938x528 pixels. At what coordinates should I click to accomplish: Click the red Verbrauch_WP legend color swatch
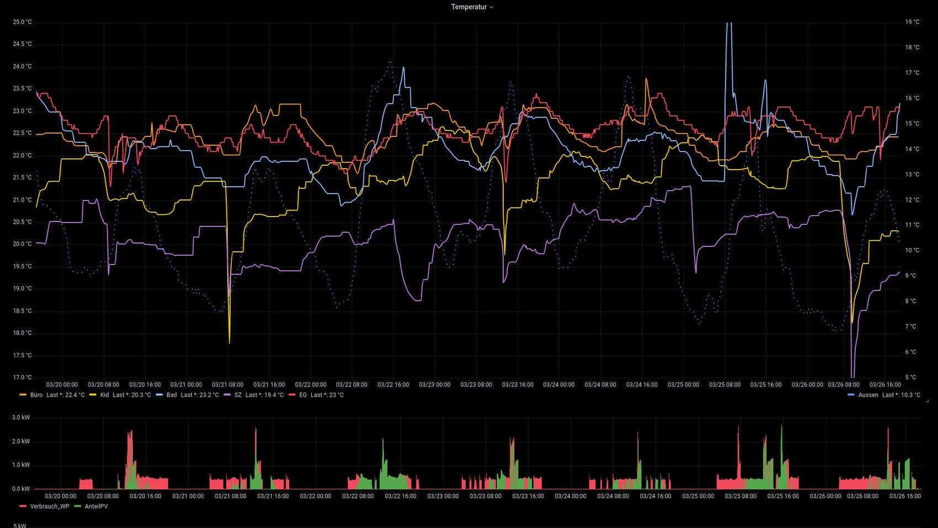pos(23,506)
